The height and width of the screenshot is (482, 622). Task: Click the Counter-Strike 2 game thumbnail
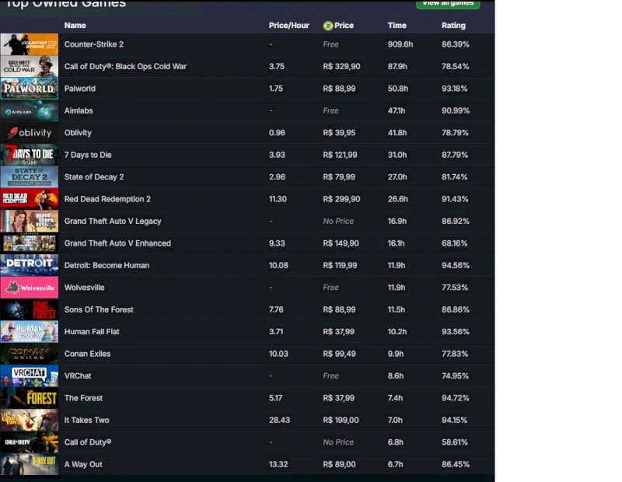point(30,44)
